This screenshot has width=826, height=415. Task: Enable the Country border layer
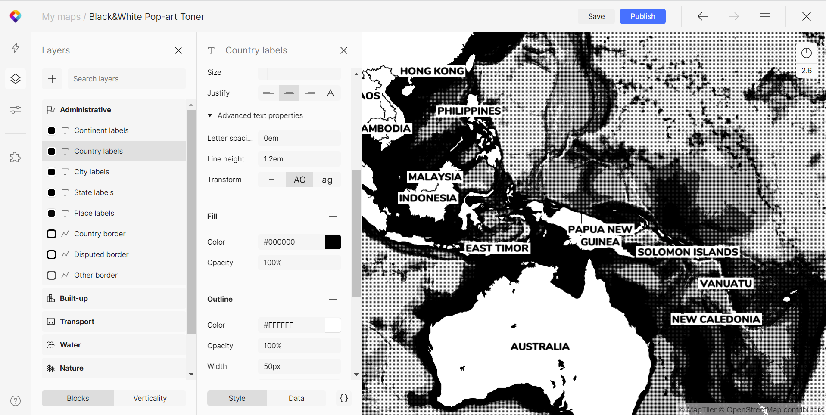pyautogui.click(x=51, y=234)
